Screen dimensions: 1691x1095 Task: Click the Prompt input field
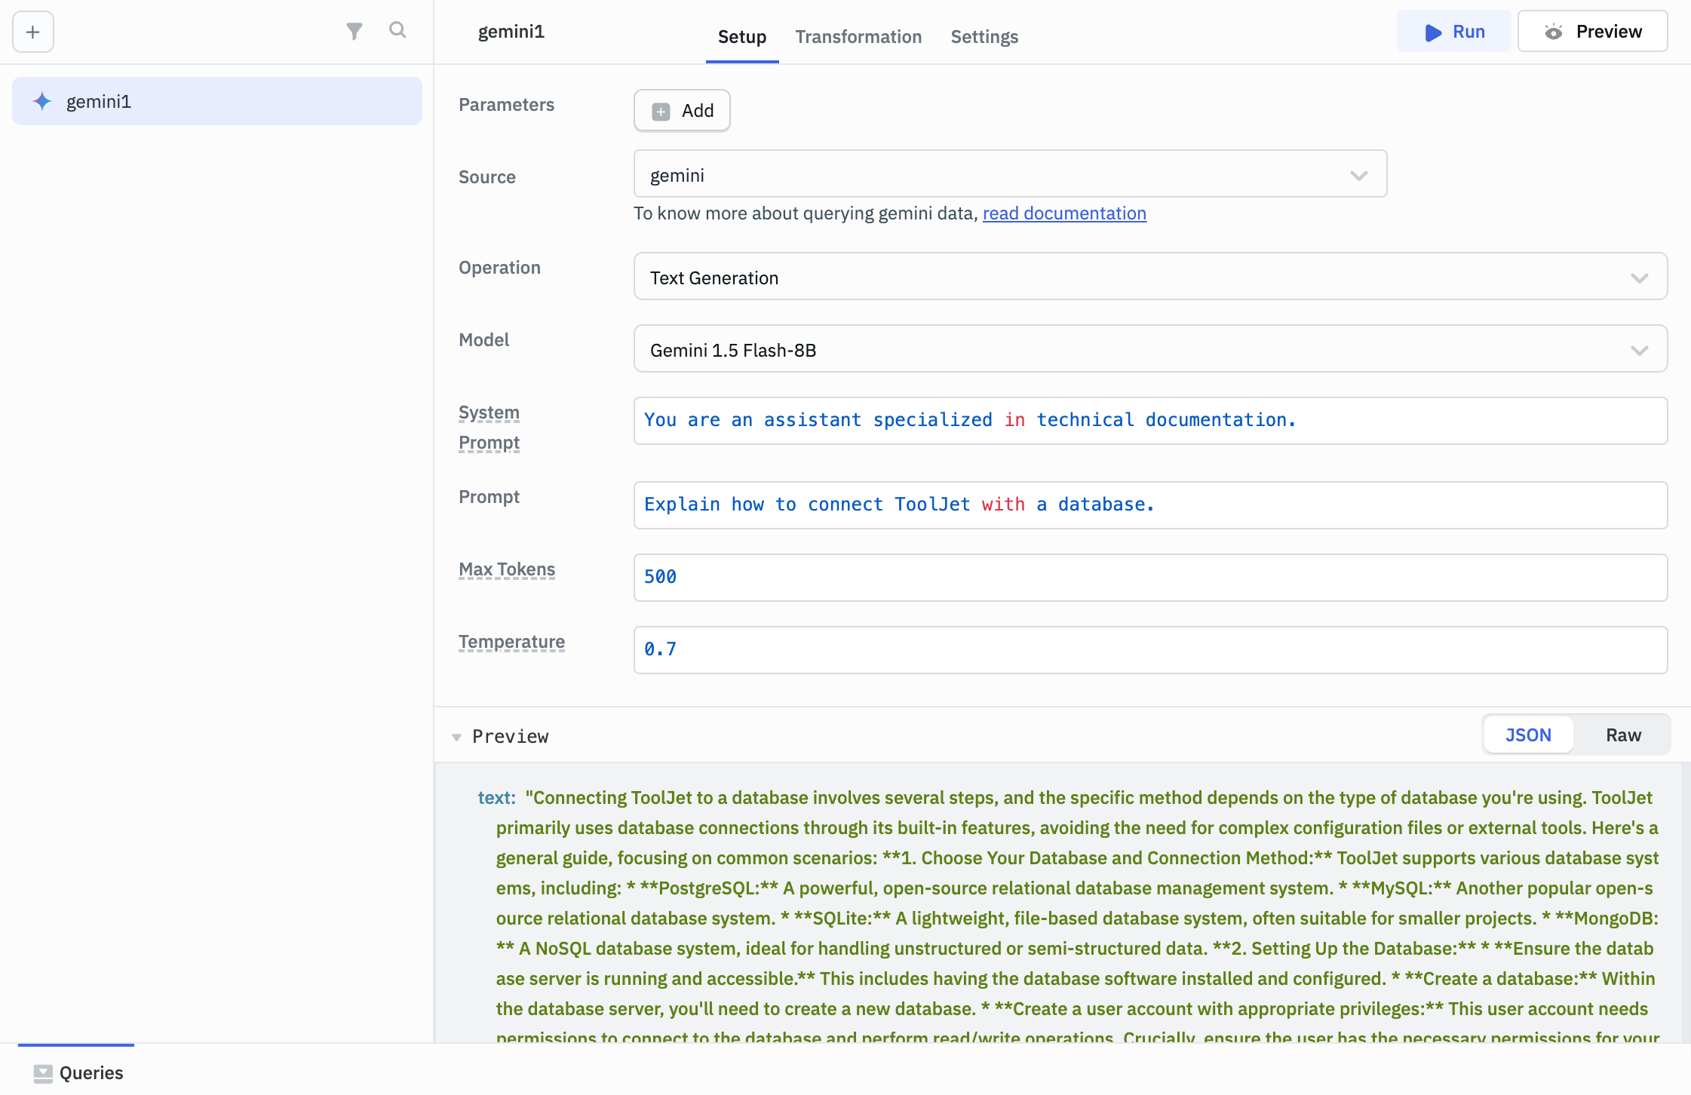tap(1150, 505)
